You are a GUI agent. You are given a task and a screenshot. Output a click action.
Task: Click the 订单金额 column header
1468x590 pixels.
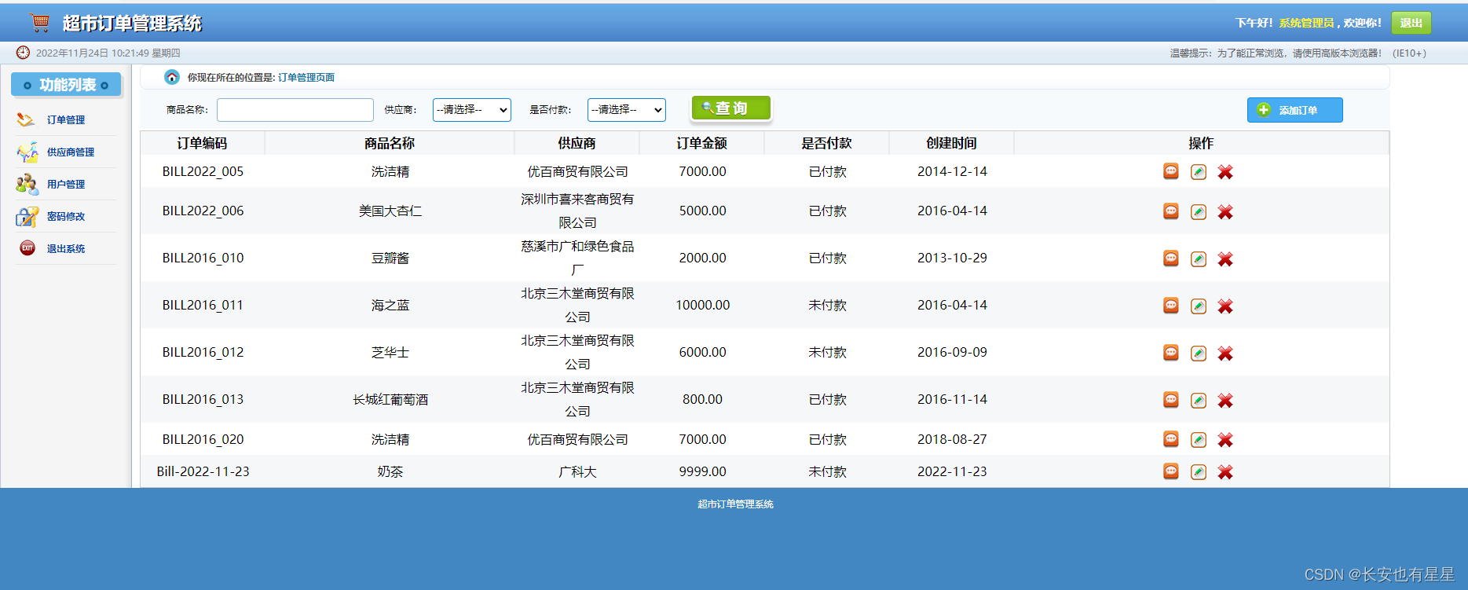(x=702, y=143)
